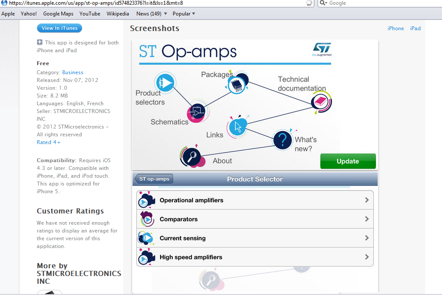Click the Version: 1.0 text
Image resolution: width=442 pixels, height=295 pixels.
[52, 88]
